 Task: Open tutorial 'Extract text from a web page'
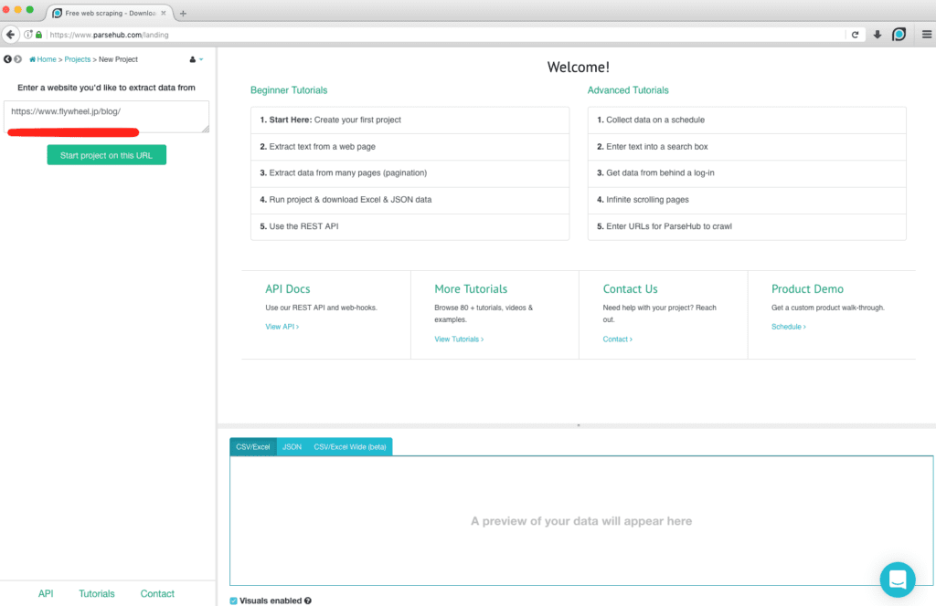pos(317,146)
